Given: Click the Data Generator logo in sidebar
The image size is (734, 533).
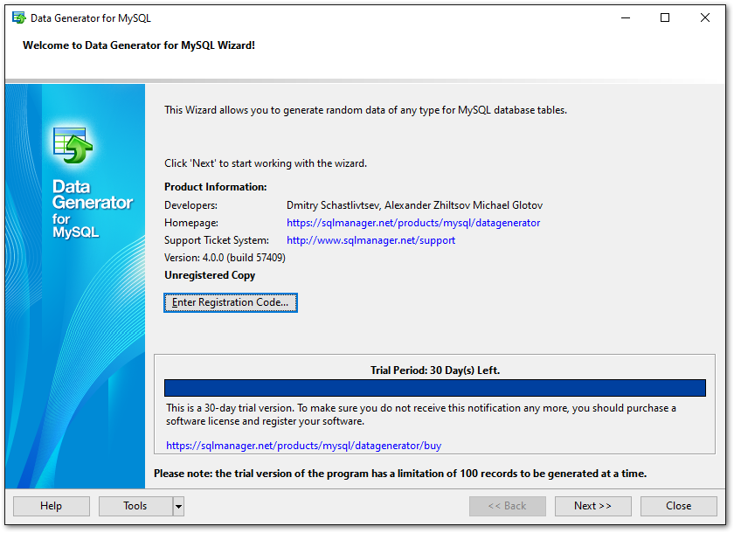Looking at the screenshot, I should coord(73,146).
